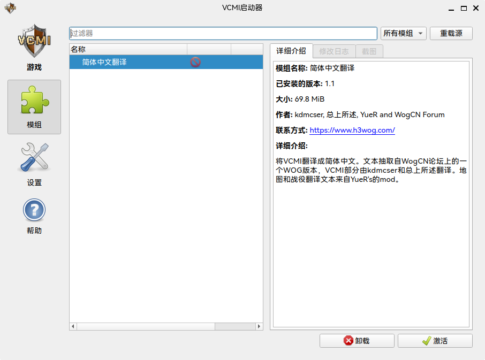Click the right arrow of the mod list scrollbar
Image resolution: width=485 pixels, height=360 pixels.
(259, 326)
